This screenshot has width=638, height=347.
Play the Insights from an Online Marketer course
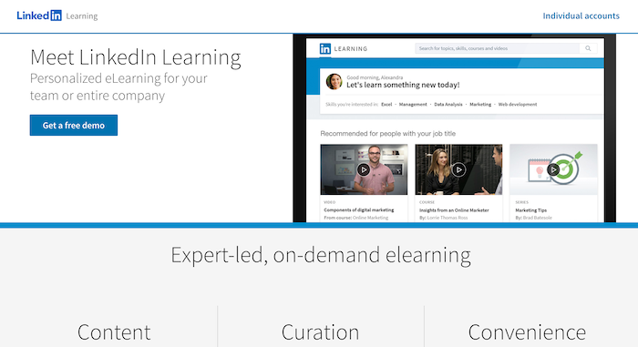[458, 169]
